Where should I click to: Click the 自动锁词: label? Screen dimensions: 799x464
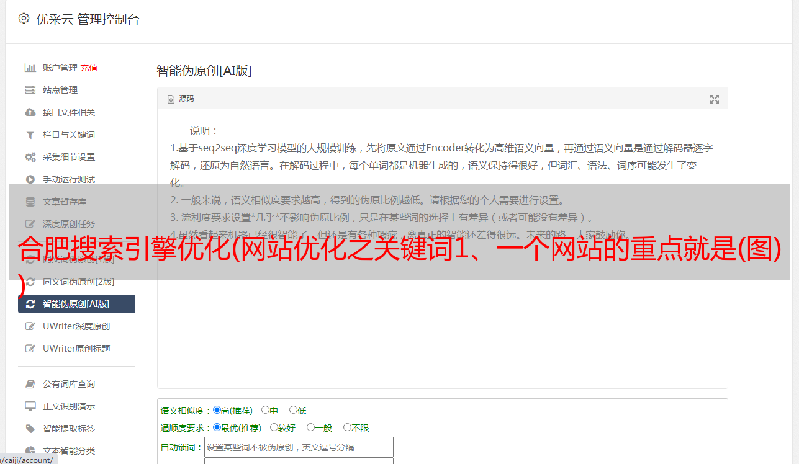pos(181,447)
